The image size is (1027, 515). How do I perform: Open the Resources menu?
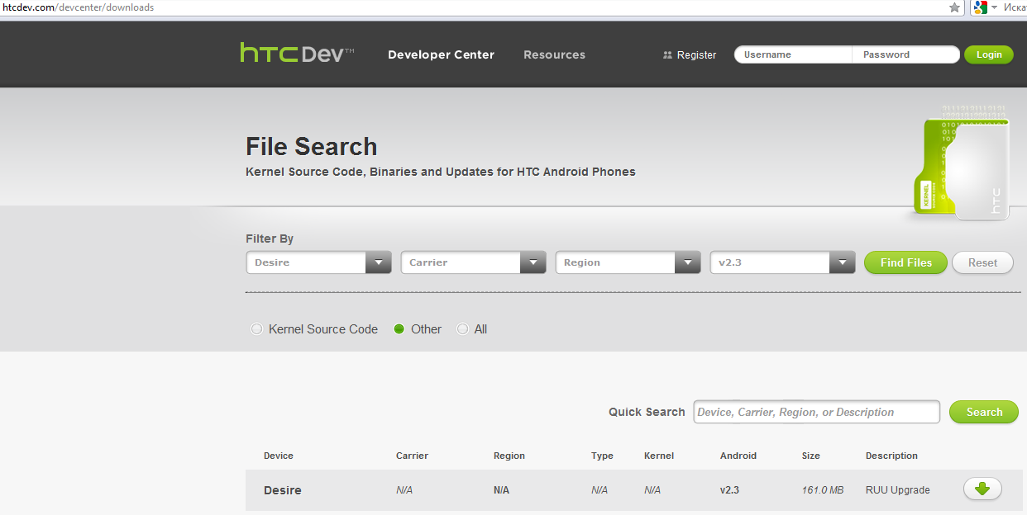pyautogui.click(x=554, y=54)
